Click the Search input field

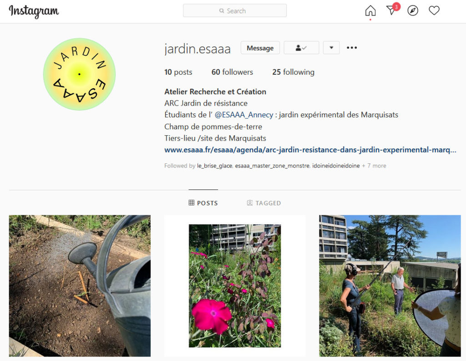[x=235, y=11]
